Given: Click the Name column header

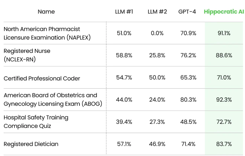Looking at the screenshot, I should coord(46,12).
